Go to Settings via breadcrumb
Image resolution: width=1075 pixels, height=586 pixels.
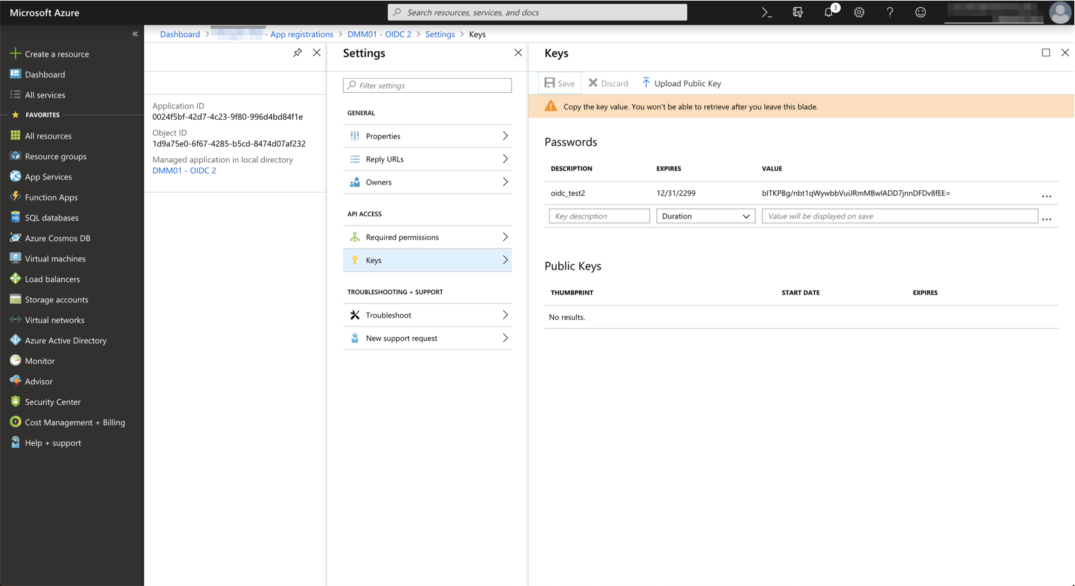(440, 34)
